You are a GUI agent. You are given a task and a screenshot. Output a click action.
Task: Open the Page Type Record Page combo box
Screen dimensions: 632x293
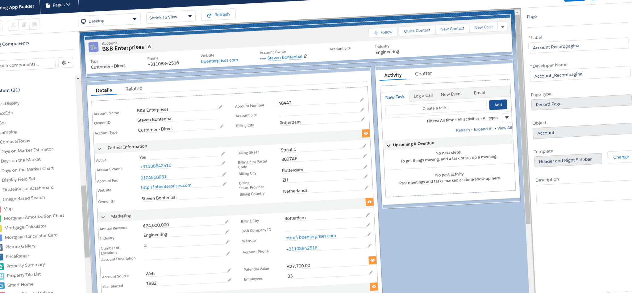click(581, 103)
